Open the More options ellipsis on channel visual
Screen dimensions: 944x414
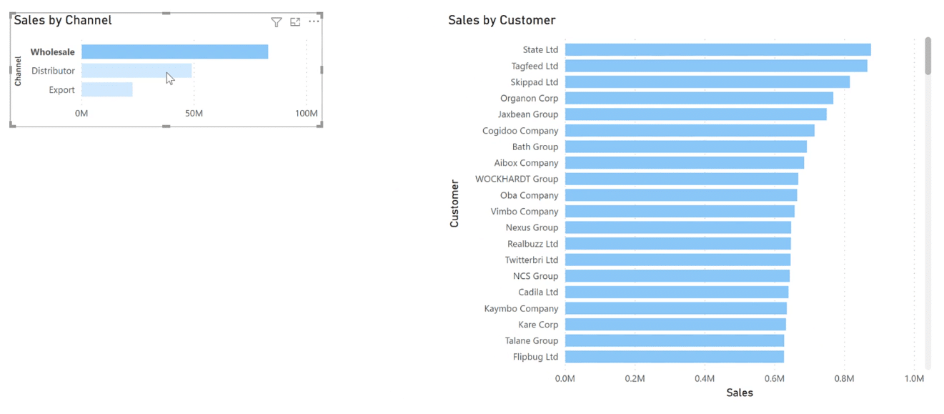click(314, 21)
